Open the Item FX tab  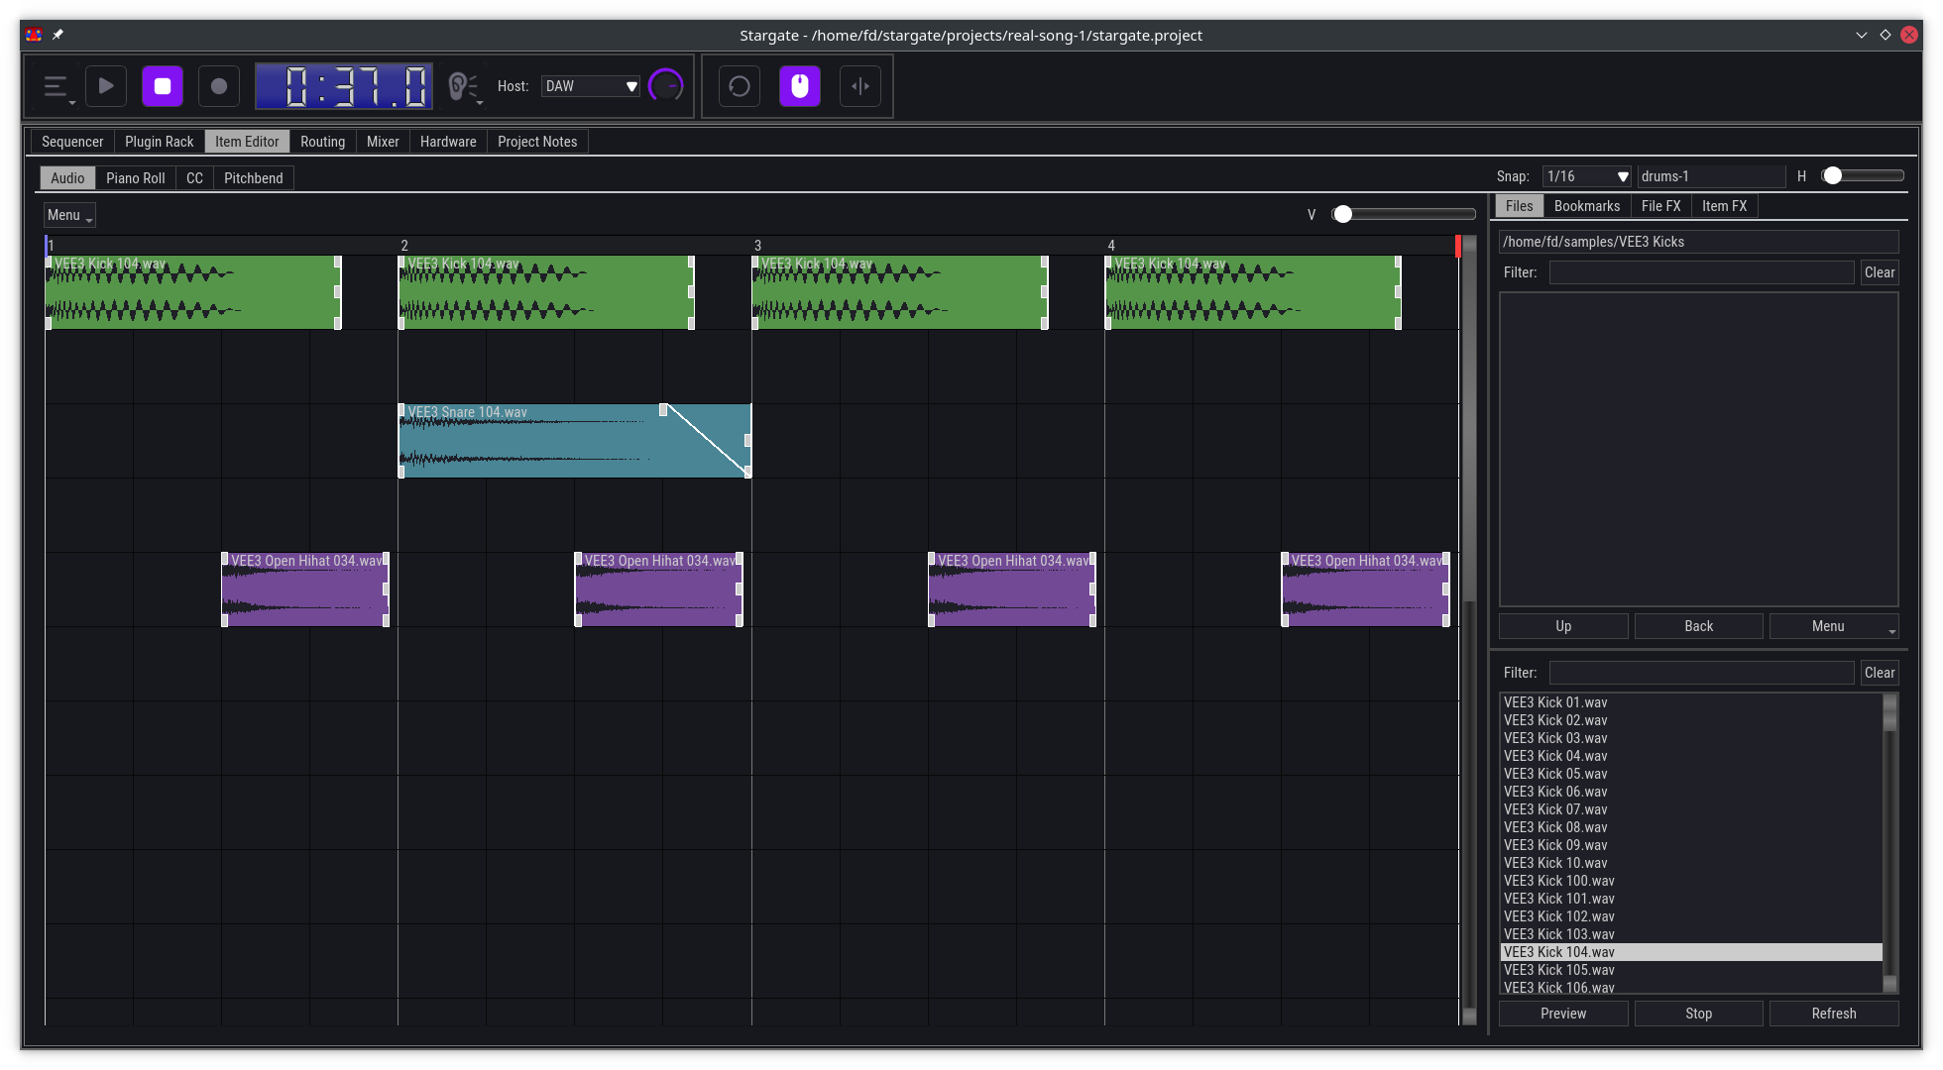click(1725, 206)
